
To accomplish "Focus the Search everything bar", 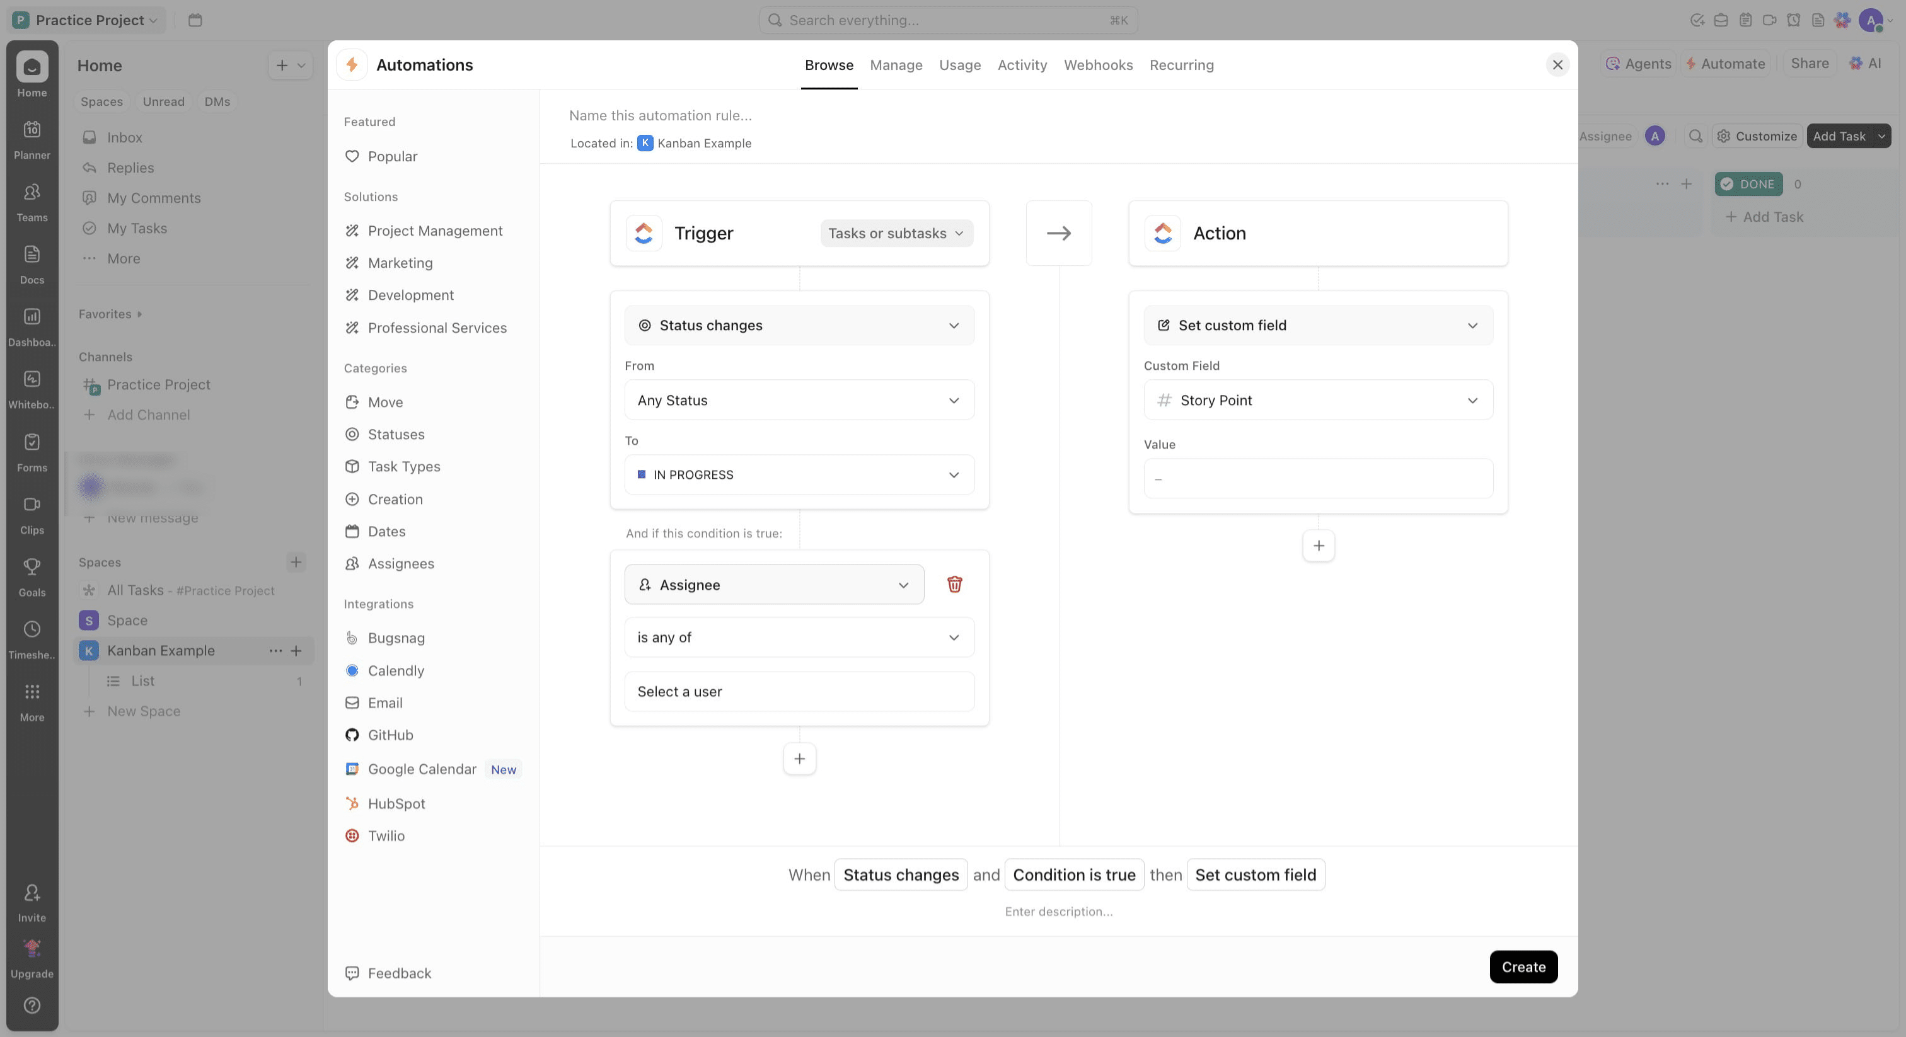I will click(948, 20).
